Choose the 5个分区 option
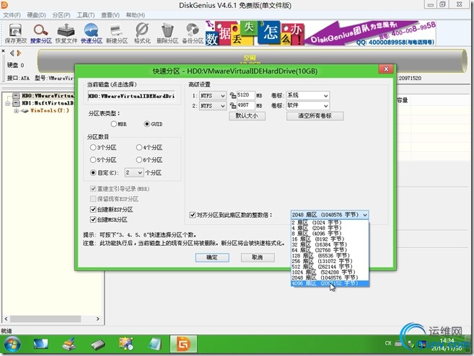The image size is (474, 356). click(x=103, y=160)
